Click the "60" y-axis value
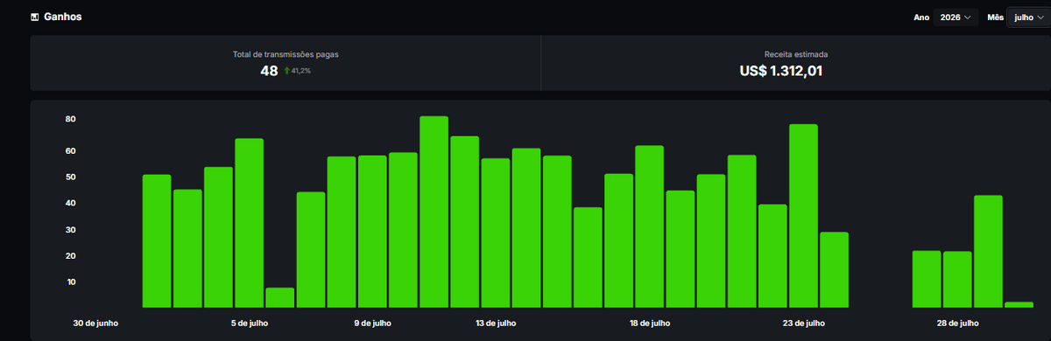The width and height of the screenshot is (1051, 341). [x=70, y=151]
